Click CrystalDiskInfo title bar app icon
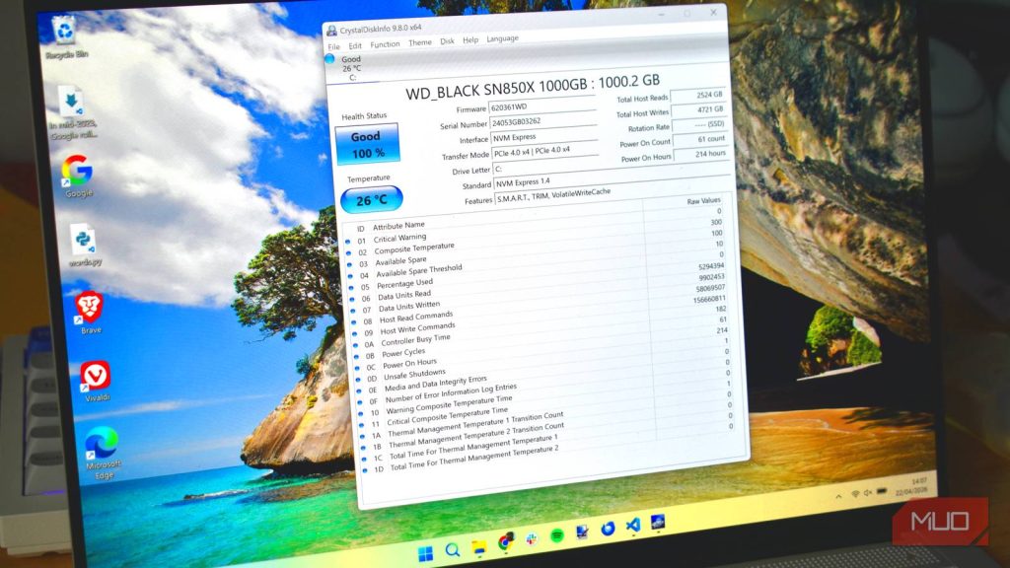This screenshot has width=1010, height=568. click(x=331, y=31)
